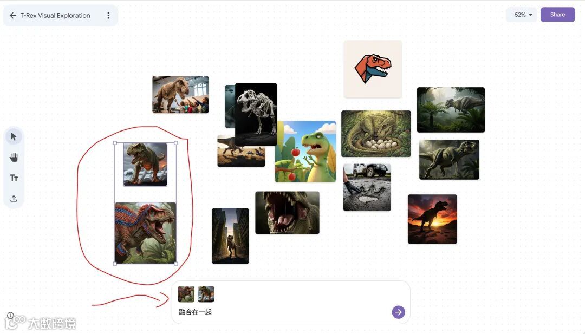Select the geometric orange T-Rex logo image

373,69
